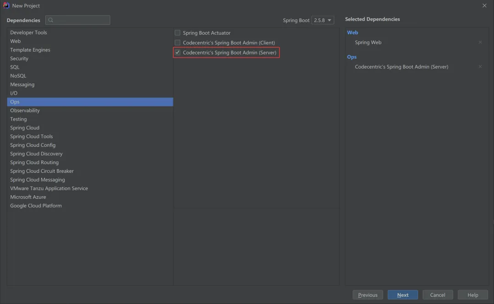Select the Spring Cloud Discovery category

(x=36, y=154)
